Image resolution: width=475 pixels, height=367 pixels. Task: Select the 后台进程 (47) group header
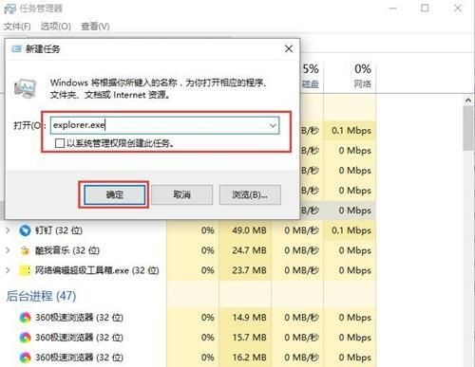tap(41, 296)
